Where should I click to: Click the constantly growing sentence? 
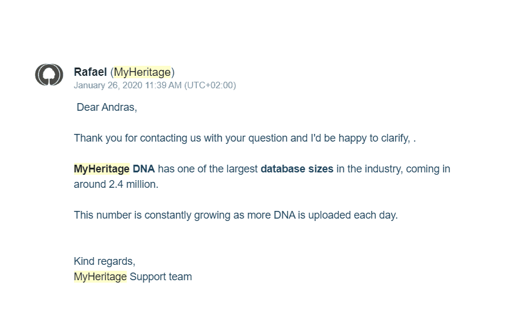point(236,215)
